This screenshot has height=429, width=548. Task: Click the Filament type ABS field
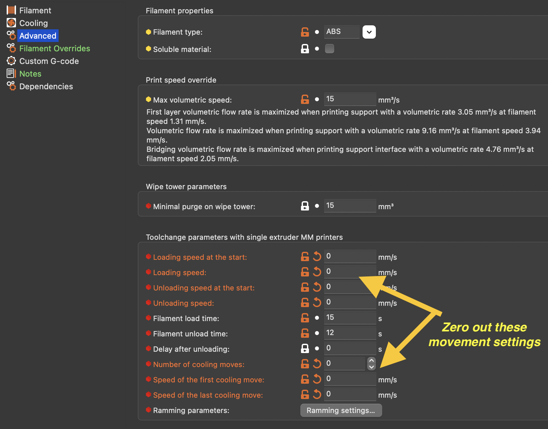pyautogui.click(x=342, y=32)
